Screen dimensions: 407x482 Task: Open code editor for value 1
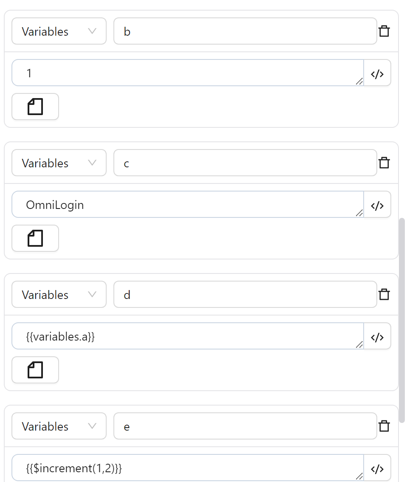(x=377, y=73)
